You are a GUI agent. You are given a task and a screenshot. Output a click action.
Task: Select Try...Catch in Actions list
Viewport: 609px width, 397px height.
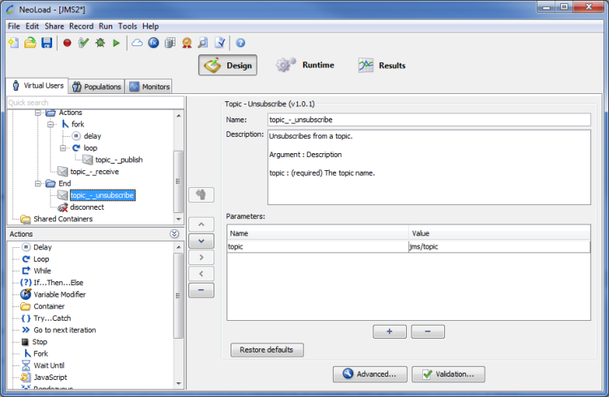pos(52,318)
